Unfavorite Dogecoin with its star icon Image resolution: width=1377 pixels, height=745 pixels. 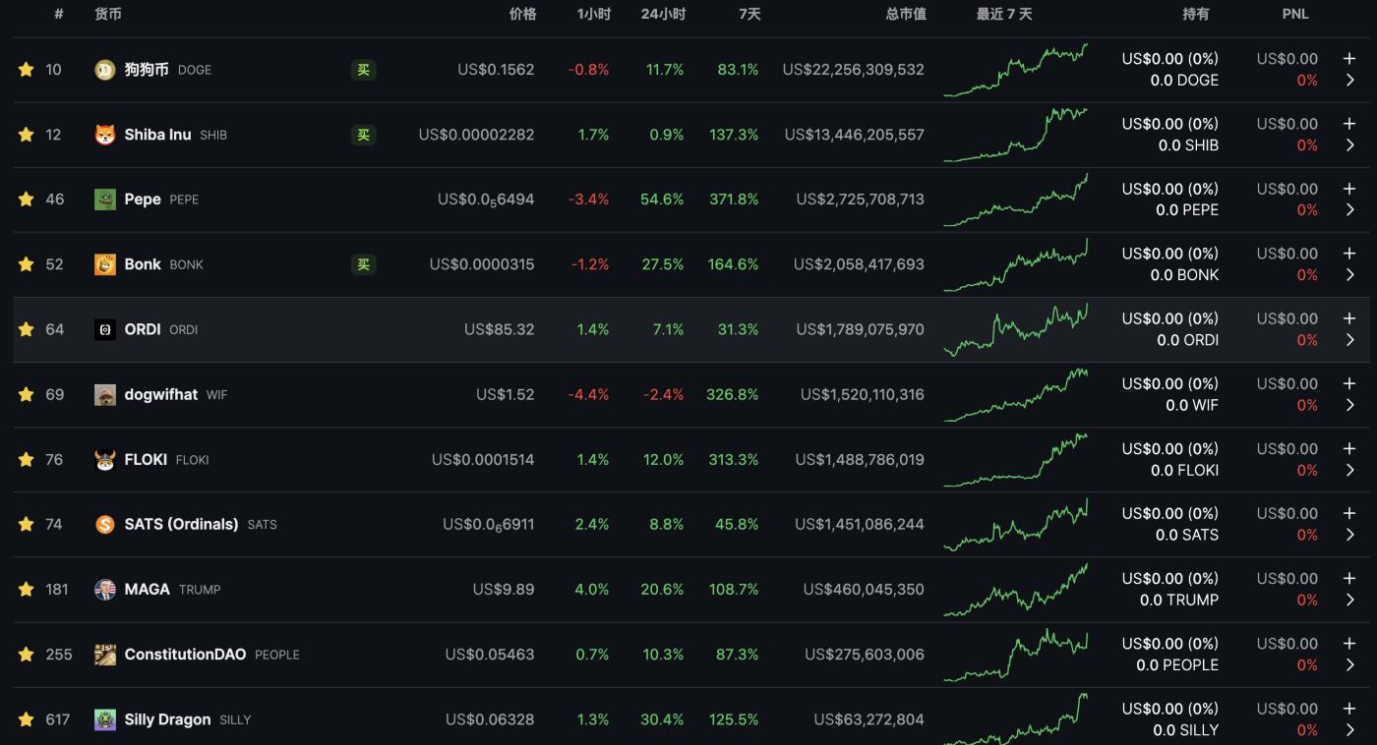(26, 70)
